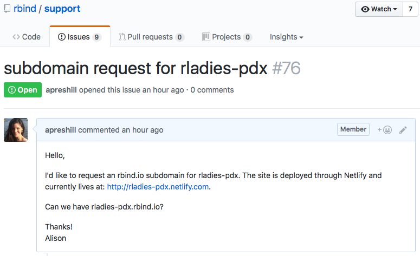The height and width of the screenshot is (256, 420).
Task: Add an emoji reaction to the comment
Action: 385,130
